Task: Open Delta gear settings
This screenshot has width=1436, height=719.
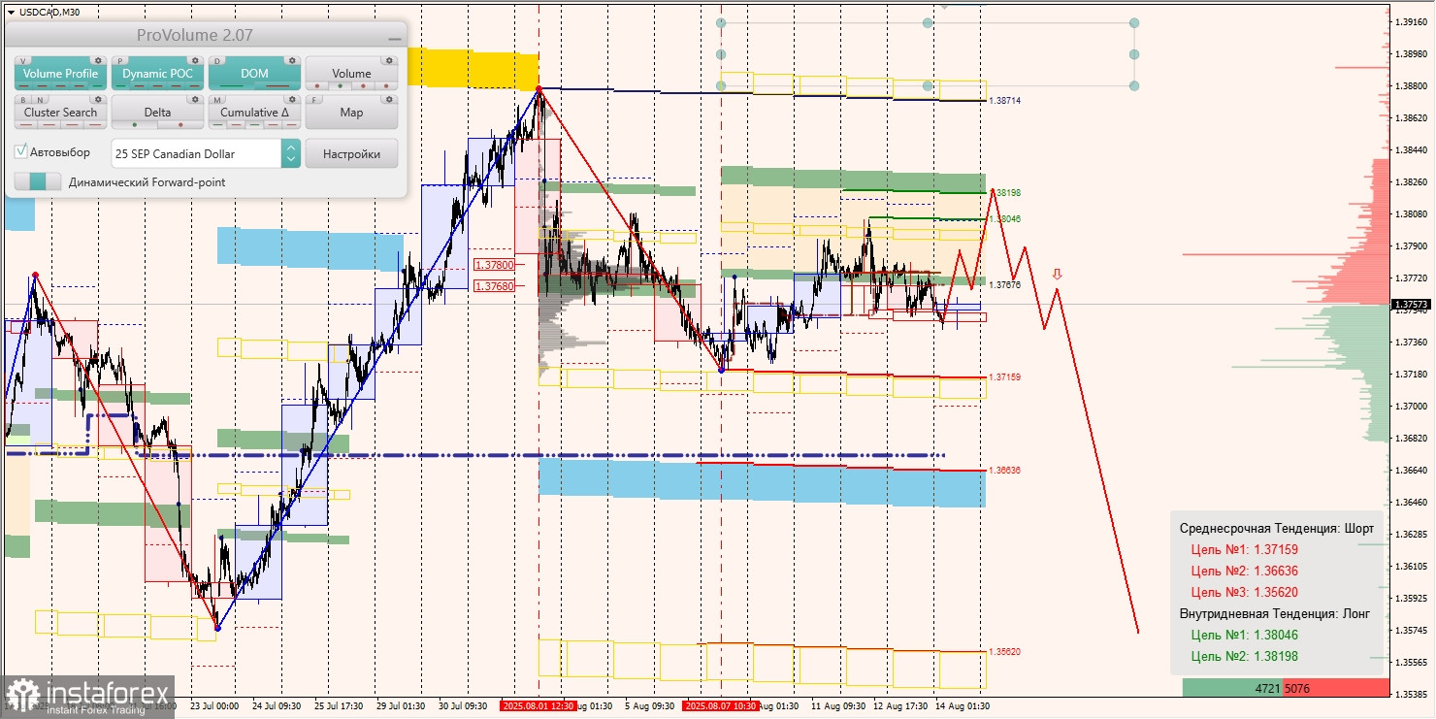Action: (x=195, y=99)
